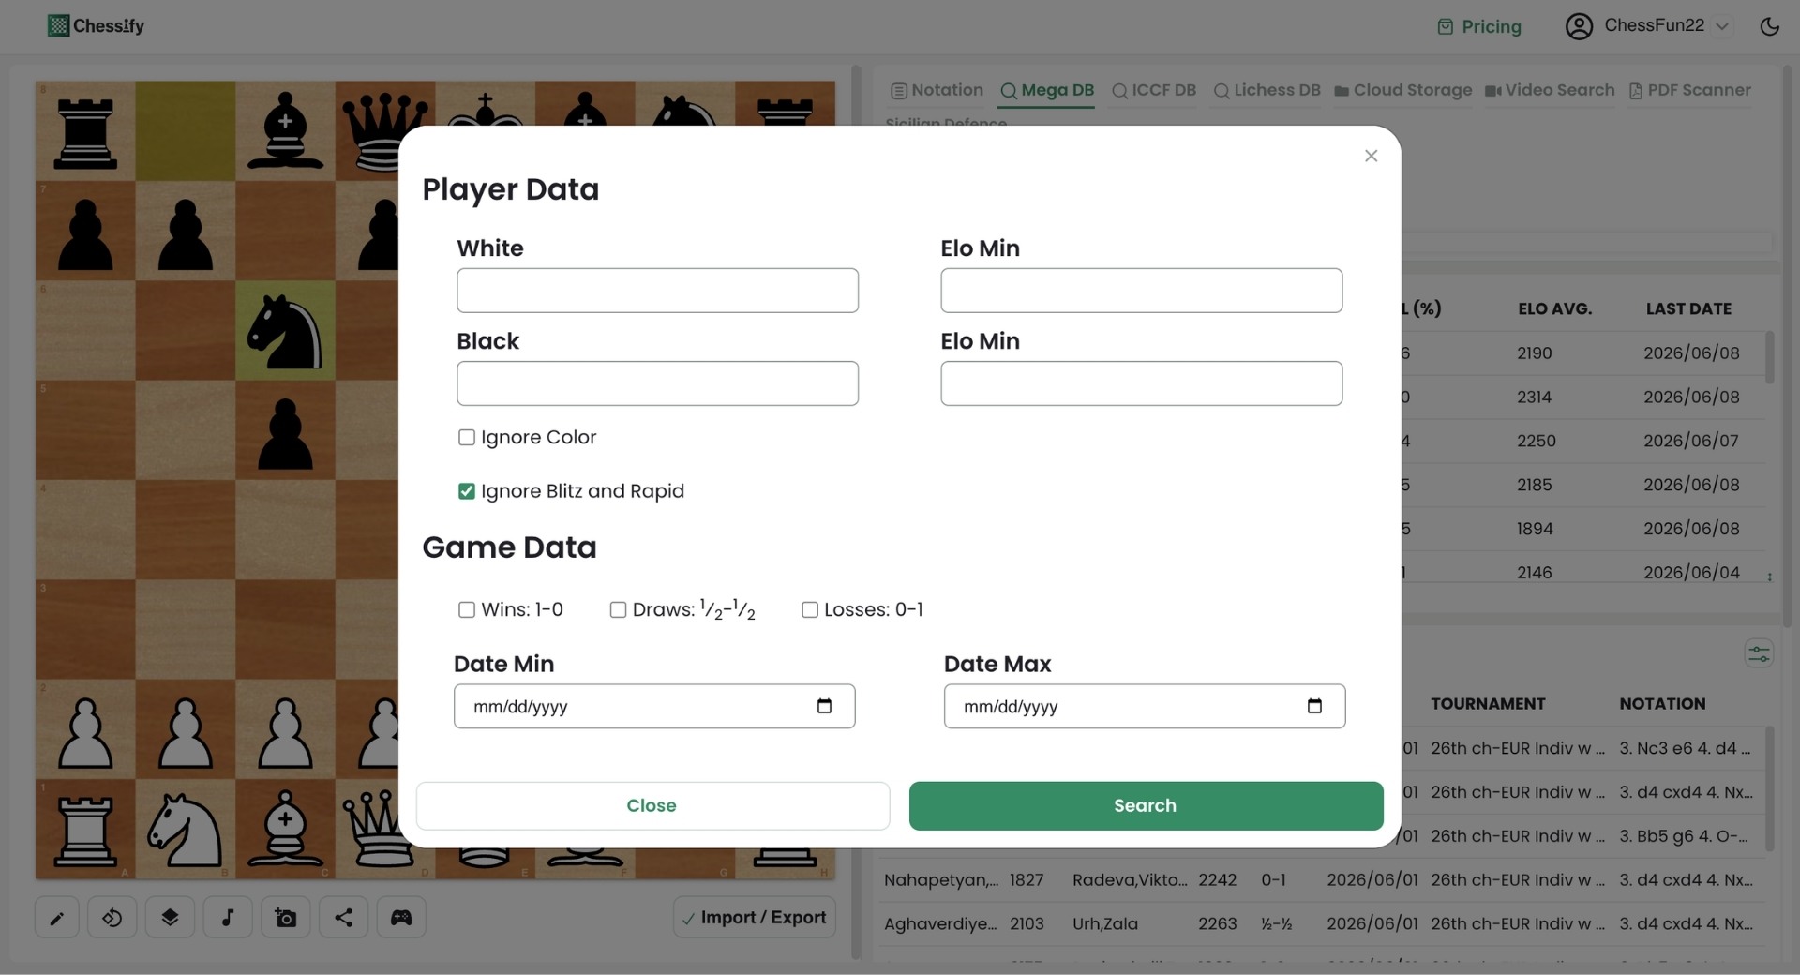Screen dimensions: 1800x975
Task: Switch to the ICCF DB tab
Action: (x=1154, y=90)
